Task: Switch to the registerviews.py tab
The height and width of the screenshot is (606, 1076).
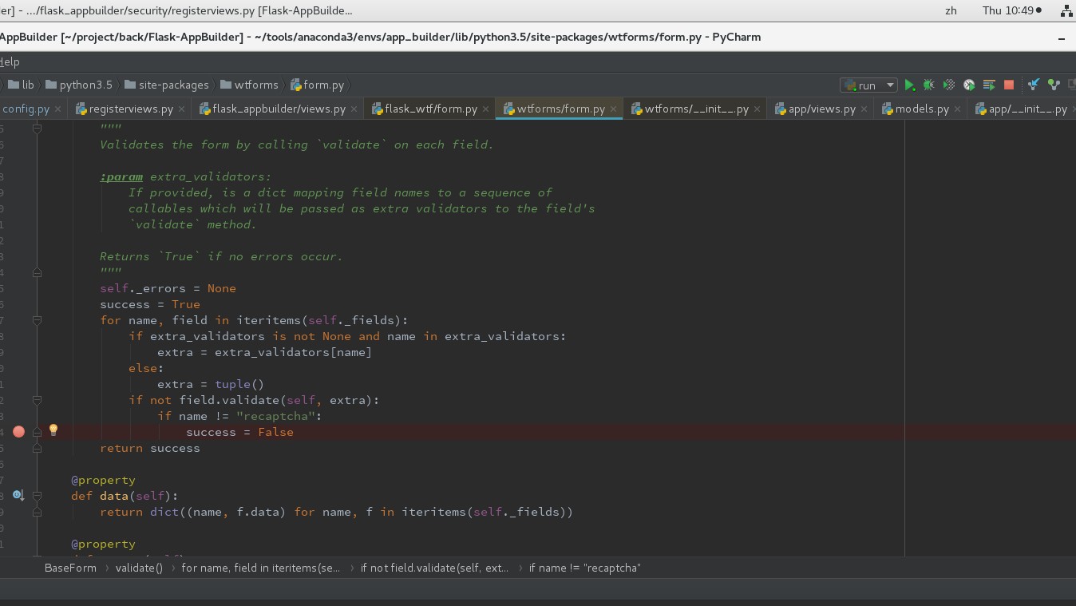Action: tap(131, 109)
